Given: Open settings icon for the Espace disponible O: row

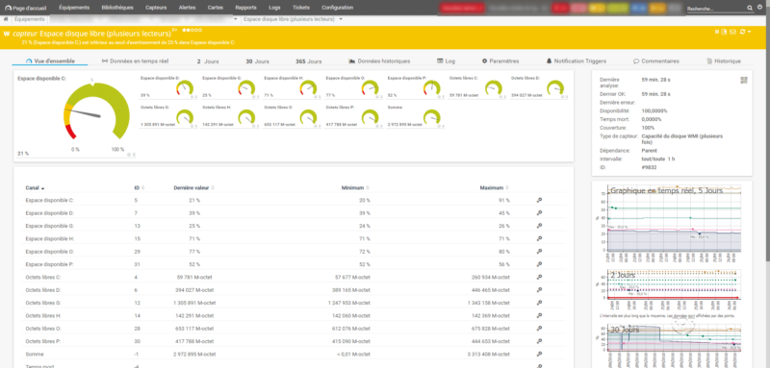Looking at the screenshot, I should [x=539, y=252].
